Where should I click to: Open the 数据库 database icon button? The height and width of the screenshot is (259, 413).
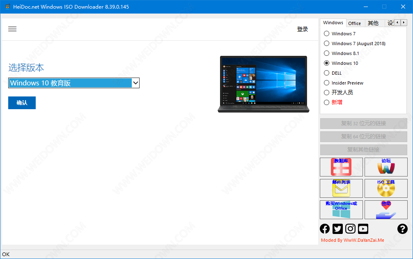(x=341, y=167)
